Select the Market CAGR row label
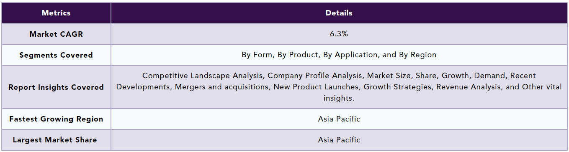Screen dimensions: 569x152 click(x=56, y=34)
